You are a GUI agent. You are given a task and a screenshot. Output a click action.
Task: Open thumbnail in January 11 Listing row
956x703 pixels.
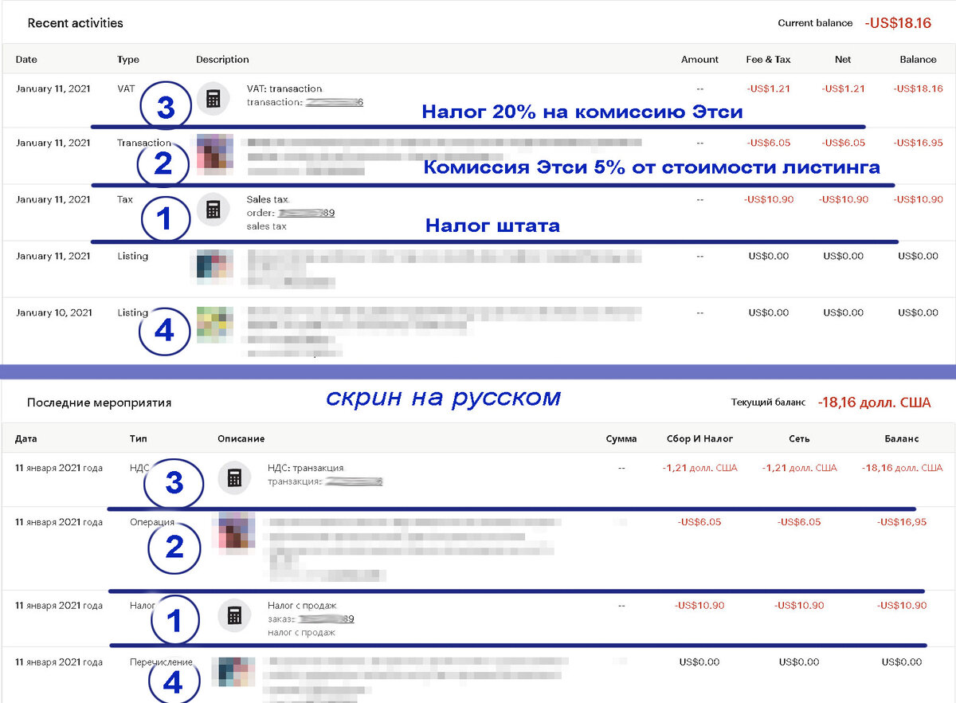pos(215,267)
